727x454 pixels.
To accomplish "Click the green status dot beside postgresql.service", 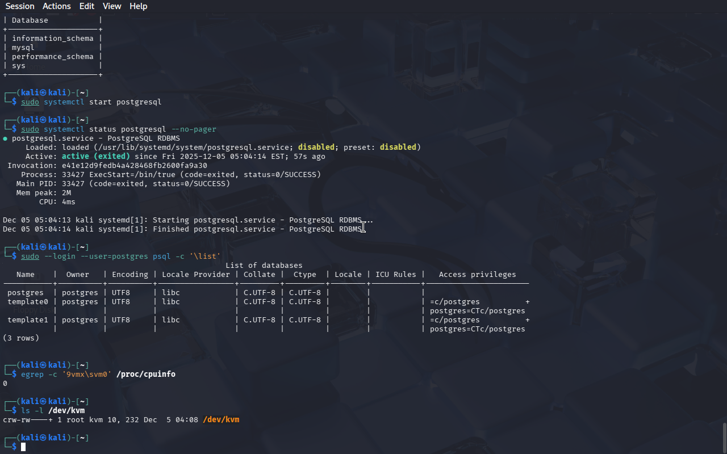I will [x=5, y=138].
